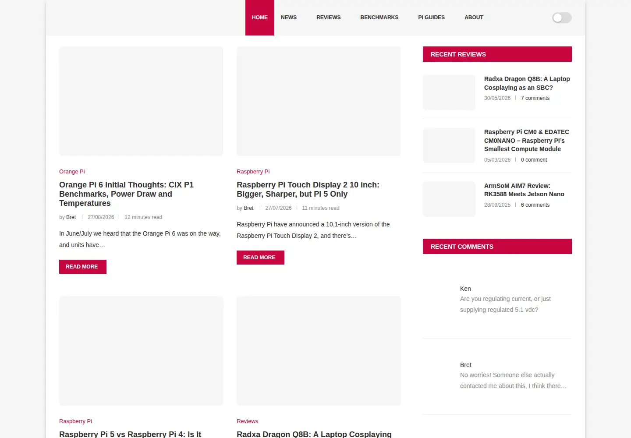Open Ken's comment about regulating current
Screen dimensions: 631x438
[x=505, y=304]
